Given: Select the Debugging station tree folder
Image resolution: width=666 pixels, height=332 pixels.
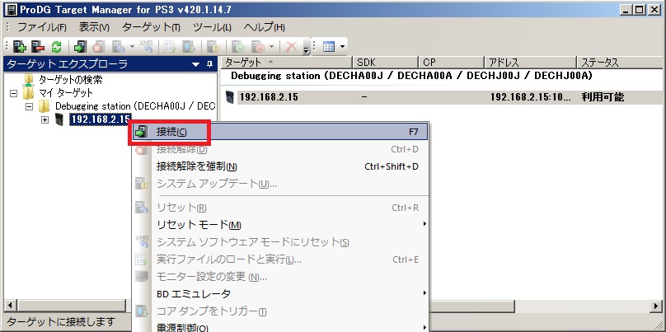Looking at the screenshot, I should [135, 106].
